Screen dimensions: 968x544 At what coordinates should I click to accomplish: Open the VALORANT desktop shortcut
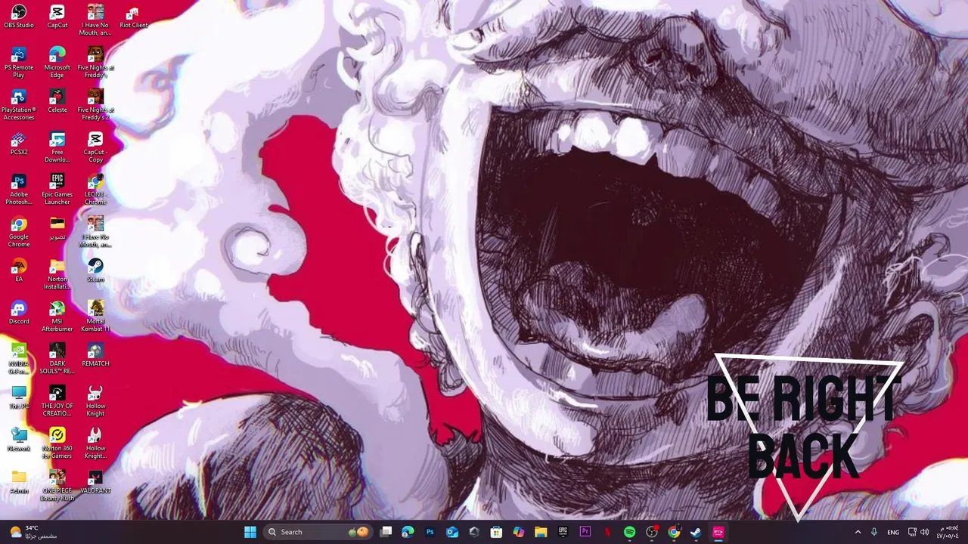tap(95, 482)
